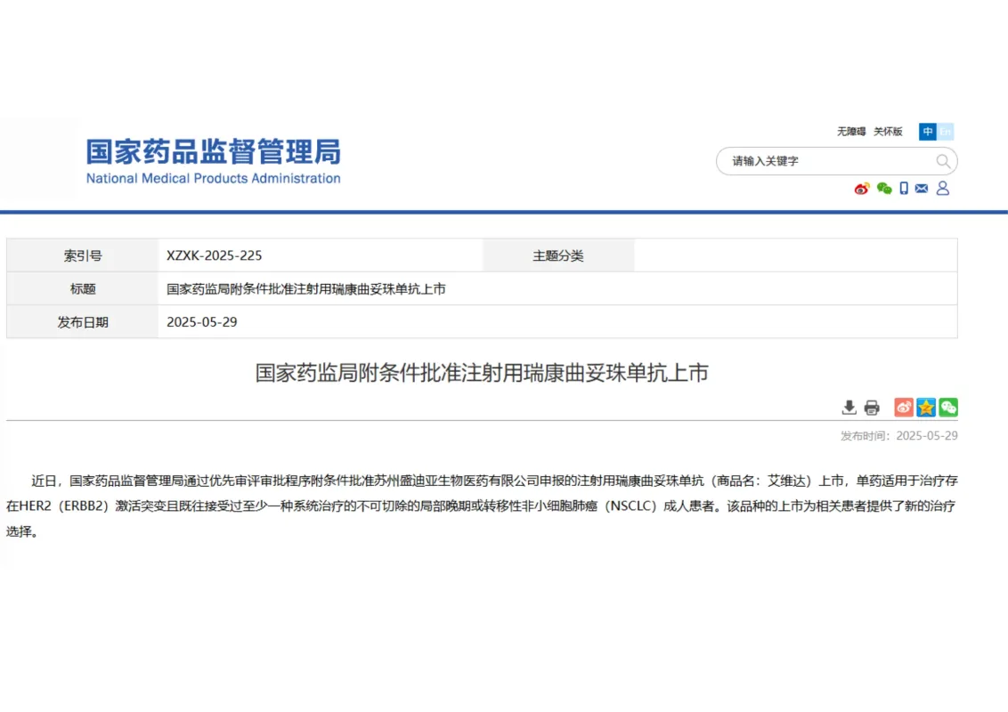Switch language to En
The image size is (1008, 712).
946,132
